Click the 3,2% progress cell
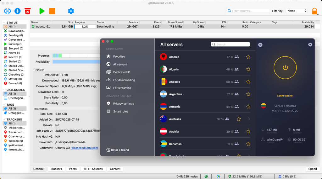The width and height of the screenshot is (322, 179). [x=85, y=27]
